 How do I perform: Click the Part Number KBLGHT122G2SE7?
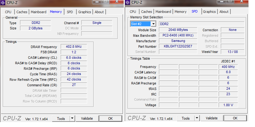[178, 46]
